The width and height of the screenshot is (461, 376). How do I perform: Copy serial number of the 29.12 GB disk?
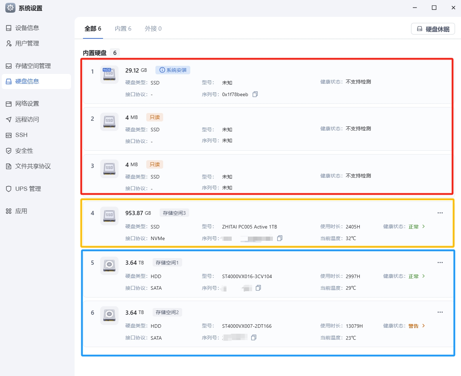point(255,94)
